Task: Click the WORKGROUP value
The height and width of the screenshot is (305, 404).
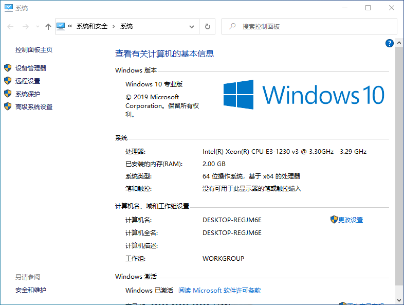Action: click(223, 258)
